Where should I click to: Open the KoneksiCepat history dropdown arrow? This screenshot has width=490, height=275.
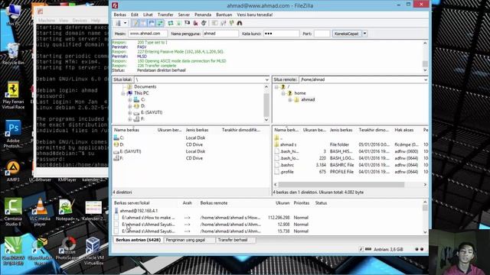[364, 34]
